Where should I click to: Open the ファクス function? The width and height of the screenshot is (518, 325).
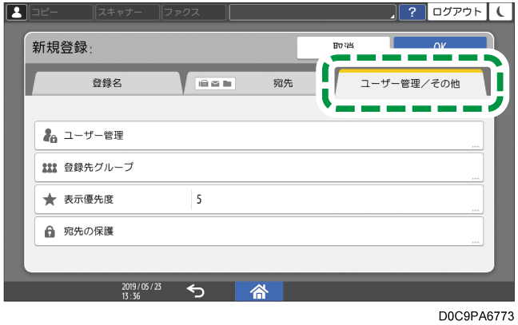point(194,13)
